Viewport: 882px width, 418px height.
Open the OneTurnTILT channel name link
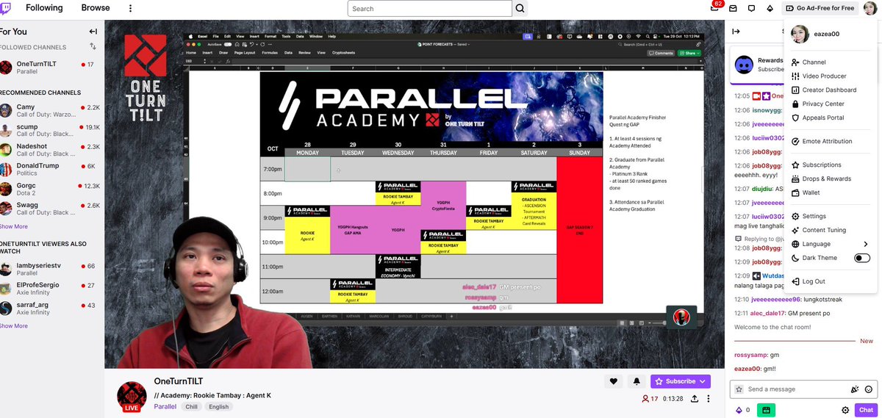coord(178,381)
